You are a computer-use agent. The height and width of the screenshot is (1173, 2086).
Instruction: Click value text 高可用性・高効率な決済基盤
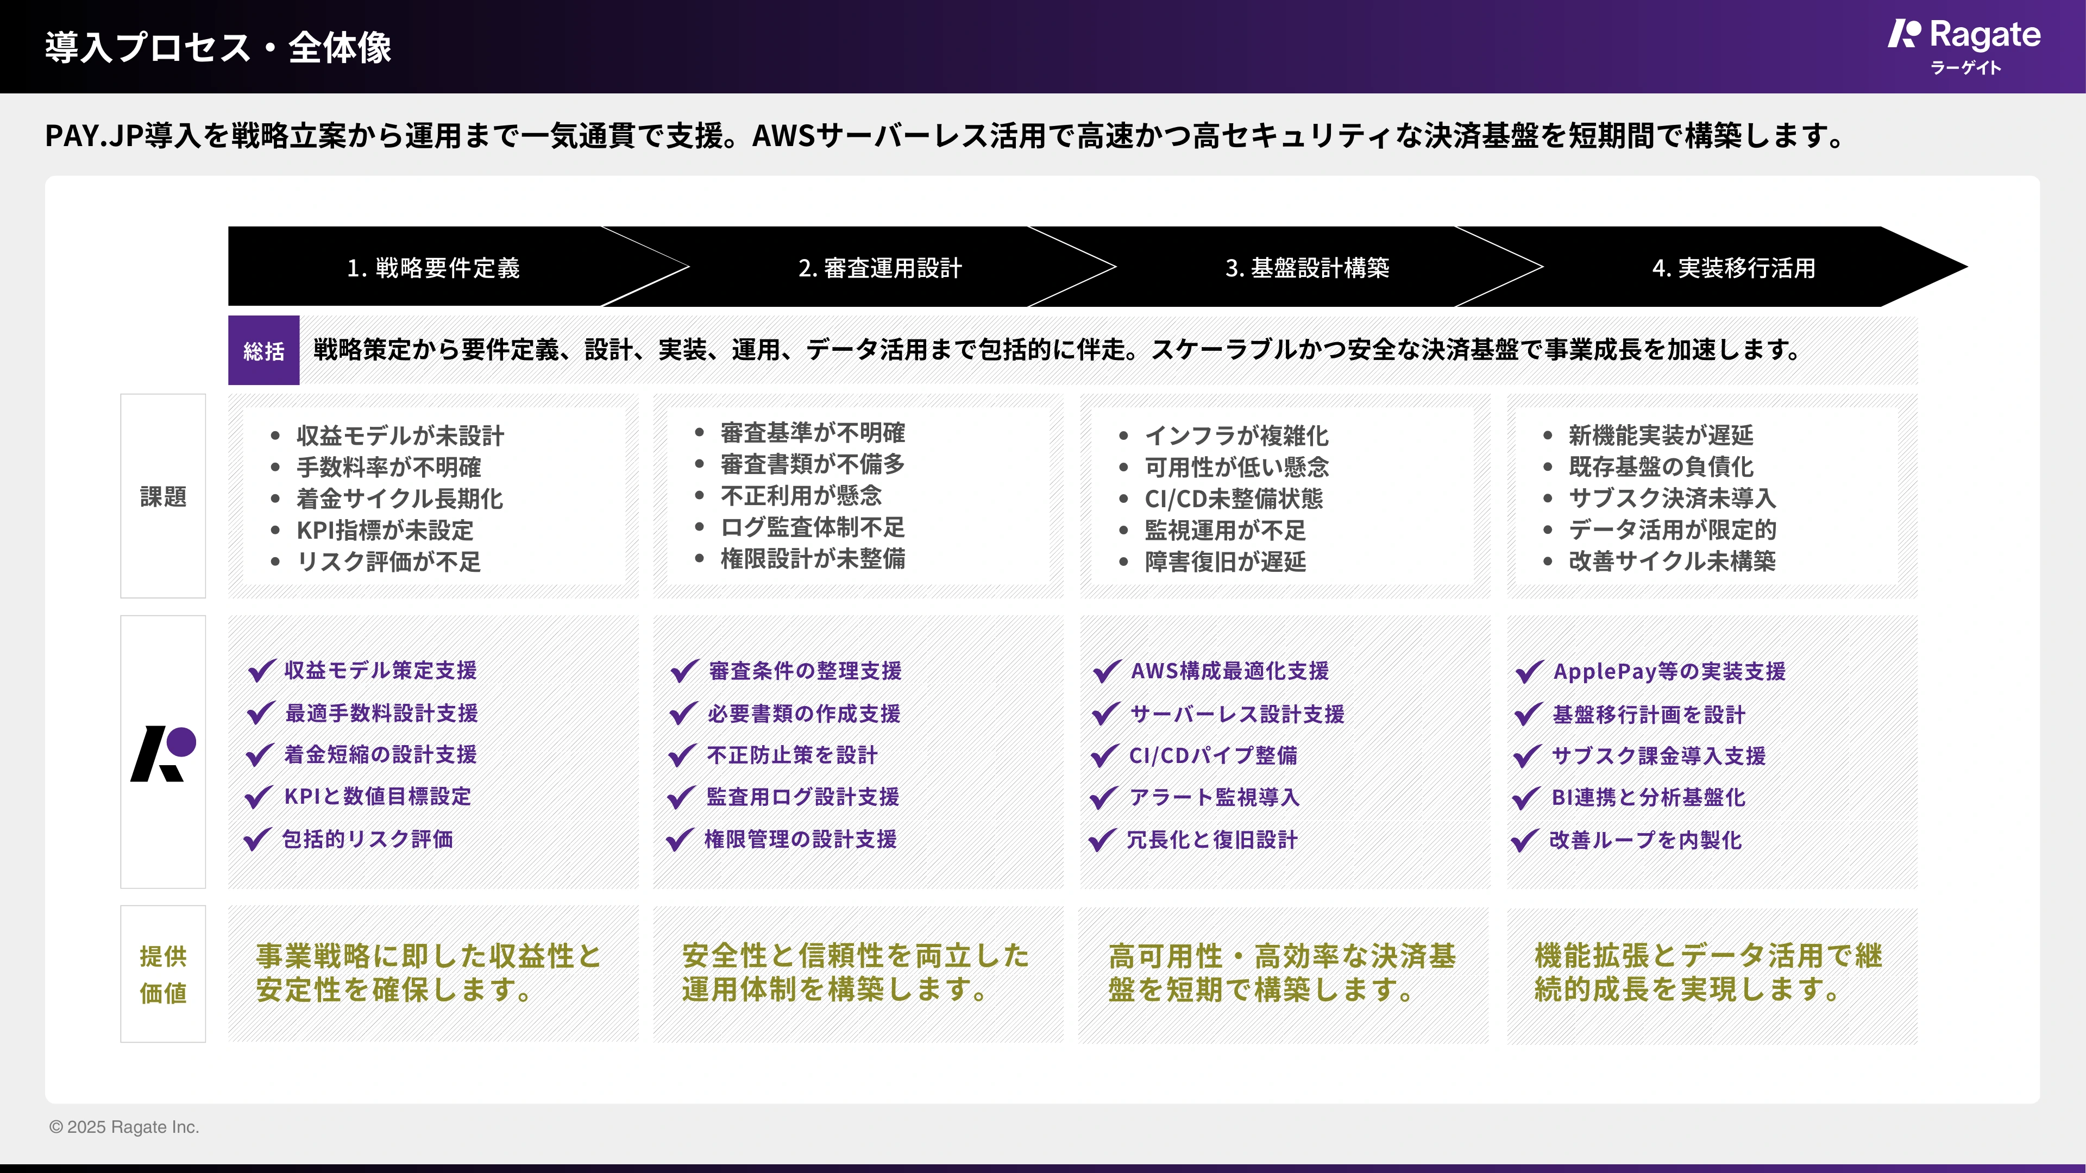click(x=1282, y=972)
